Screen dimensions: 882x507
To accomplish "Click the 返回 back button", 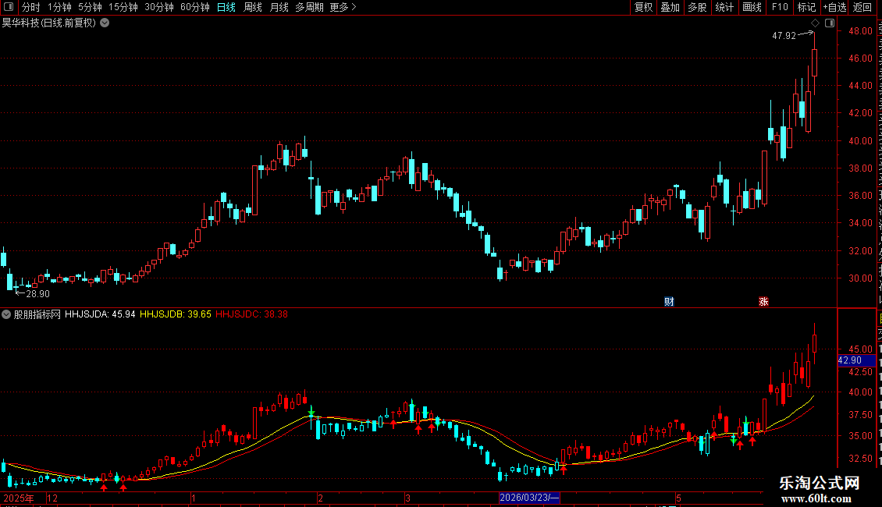I will point(862,7).
